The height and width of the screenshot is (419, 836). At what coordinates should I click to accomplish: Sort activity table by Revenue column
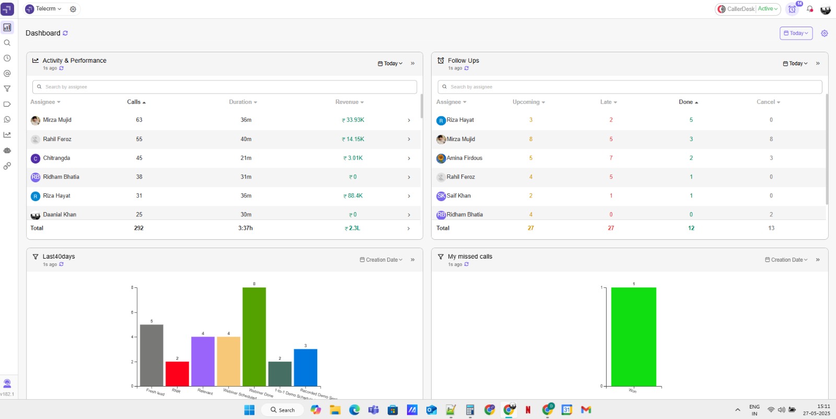(x=349, y=102)
